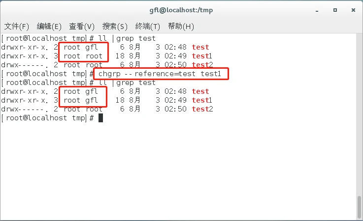The image size is (363, 221).
Task: Maximize the terminal window
Action: point(333,10)
